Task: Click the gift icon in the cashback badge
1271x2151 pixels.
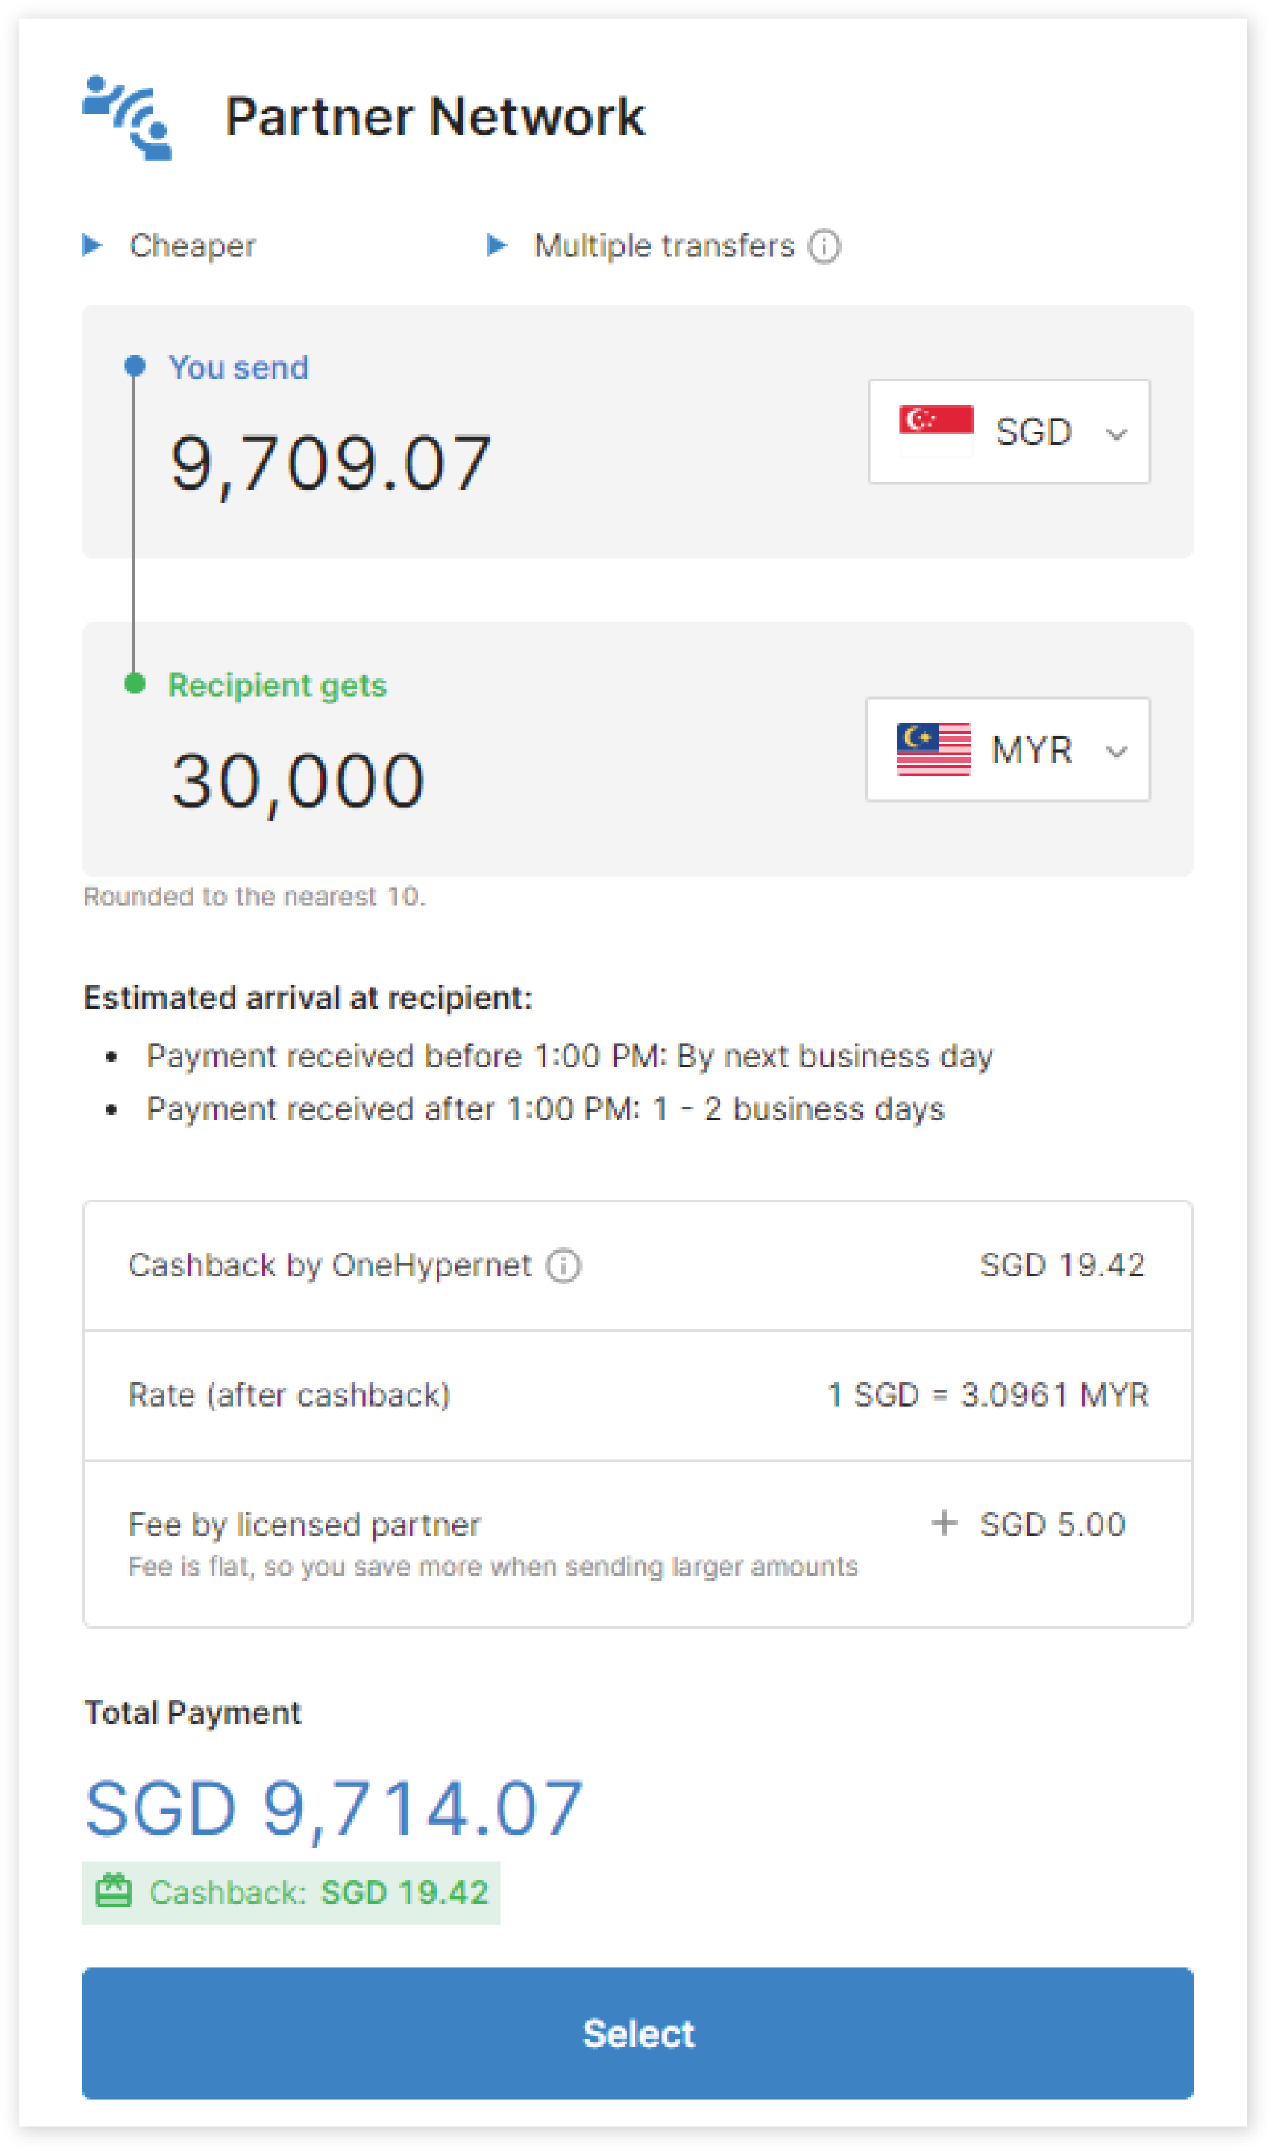Action: (113, 1890)
